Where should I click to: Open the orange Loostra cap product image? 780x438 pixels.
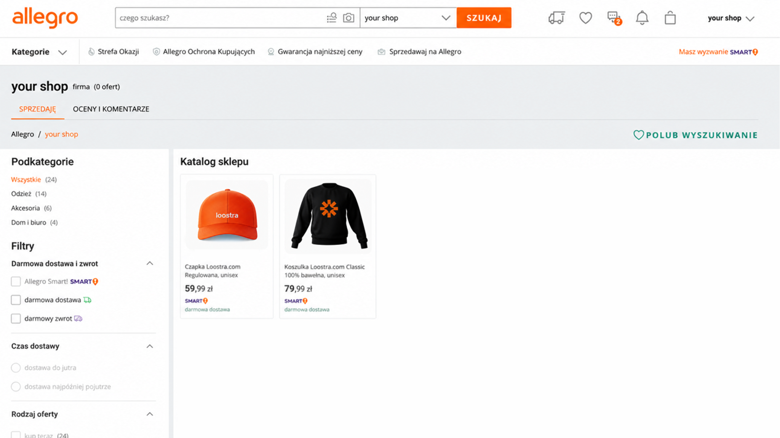coord(227,215)
